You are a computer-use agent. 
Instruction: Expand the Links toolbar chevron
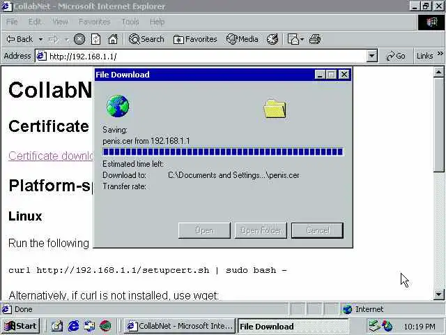(440, 54)
